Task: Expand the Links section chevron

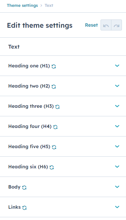Action: (x=117, y=207)
